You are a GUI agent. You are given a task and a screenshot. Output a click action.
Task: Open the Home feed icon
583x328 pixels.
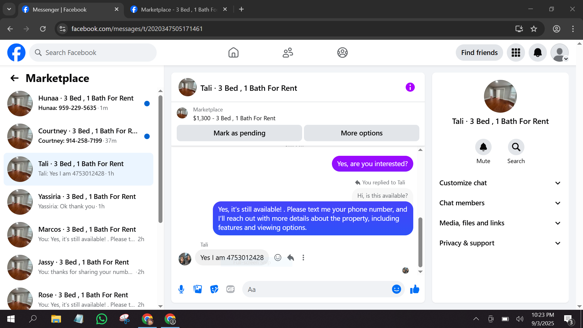234,53
